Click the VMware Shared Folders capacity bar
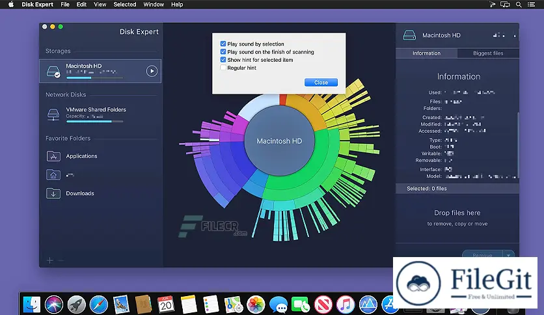The width and height of the screenshot is (544, 315). tap(94, 122)
